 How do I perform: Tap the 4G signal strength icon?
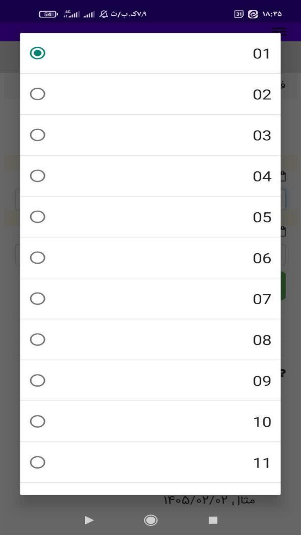click(x=71, y=14)
